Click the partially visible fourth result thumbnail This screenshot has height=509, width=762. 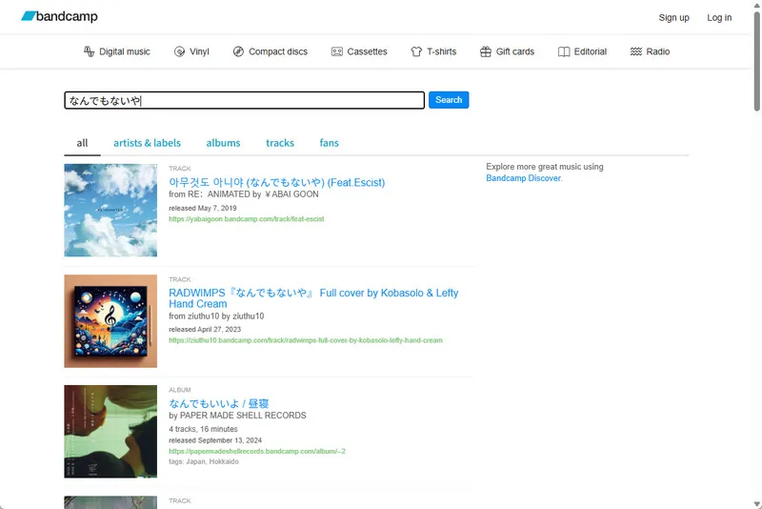(110, 502)
